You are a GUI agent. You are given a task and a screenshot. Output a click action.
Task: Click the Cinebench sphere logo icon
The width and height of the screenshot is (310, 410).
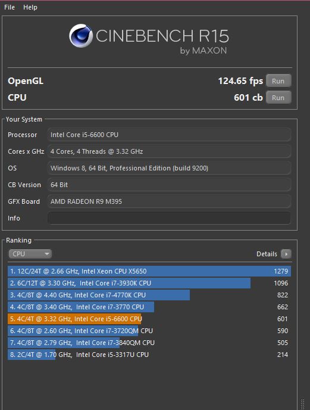coord(81,36)
